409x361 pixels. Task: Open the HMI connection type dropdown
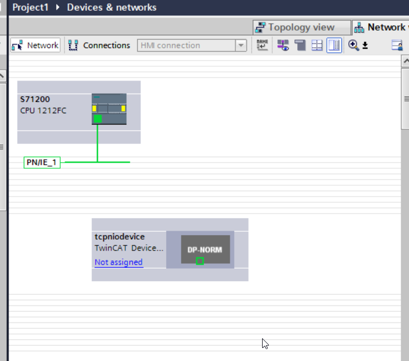pos(241,45)
